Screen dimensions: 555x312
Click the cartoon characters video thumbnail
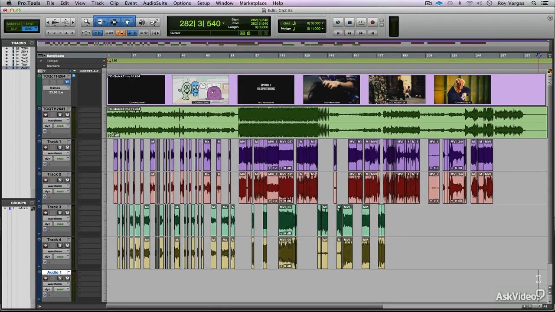(200, 90)
